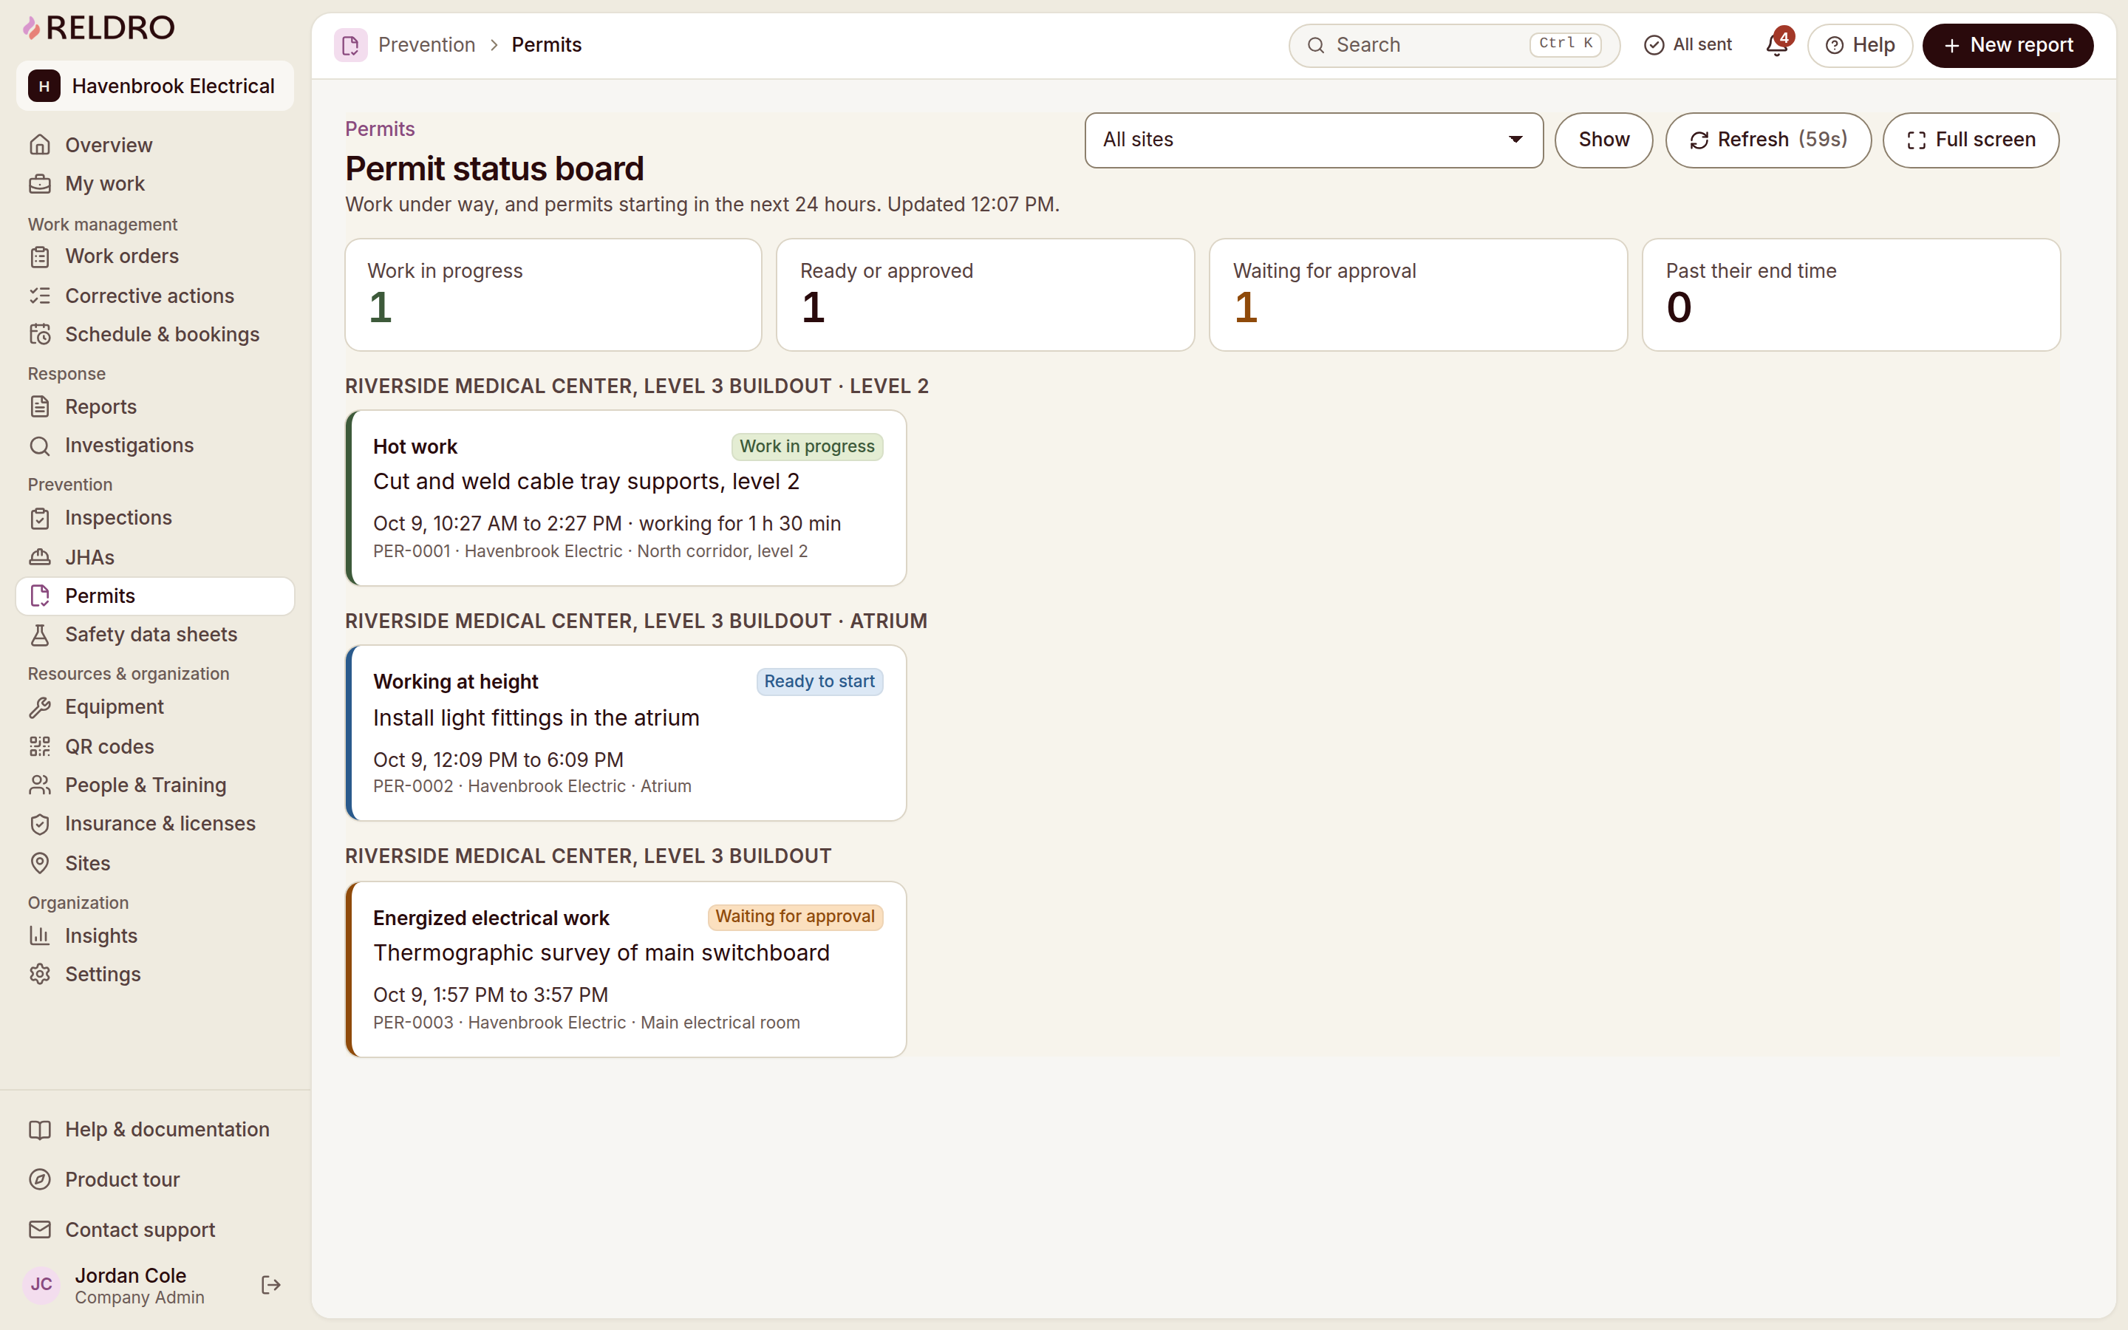
Task: Open Havenbrook Electrical organization switcher
Action: pos(154,86)
